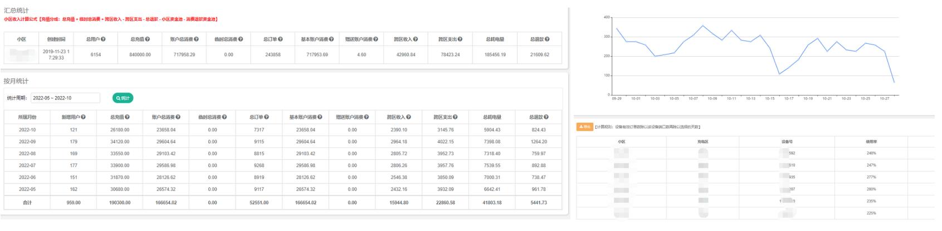The height and width of the screenshot is (231, 942).
Task: Click usage rate cell 248%
Action: point(871,153)
